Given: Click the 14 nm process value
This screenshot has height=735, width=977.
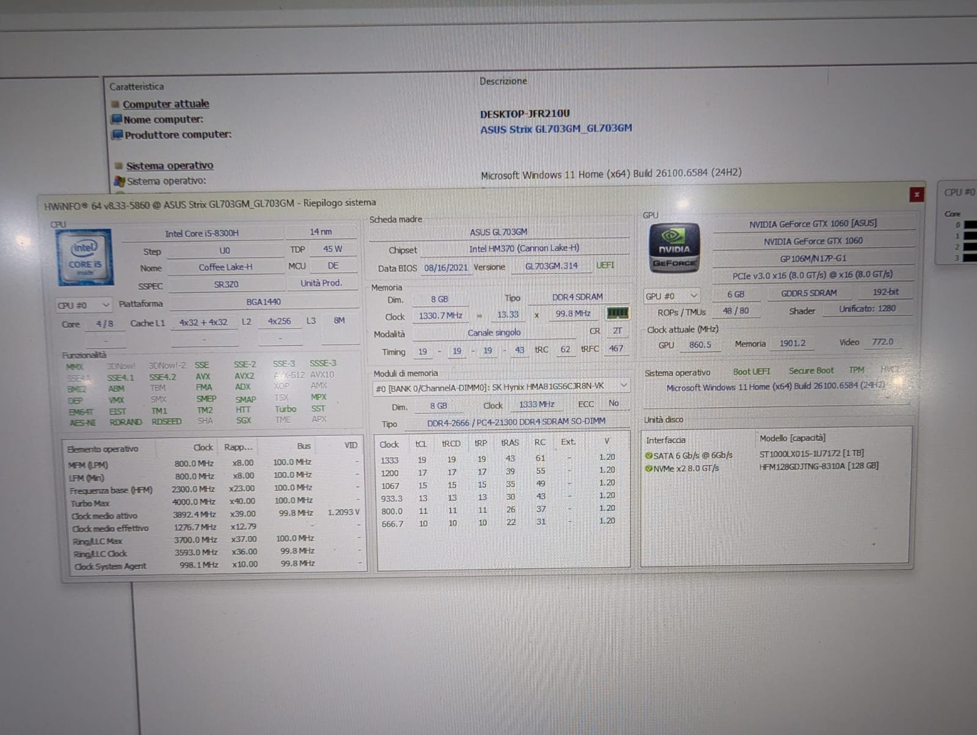Looking at the screenshot, I should 321,232.
